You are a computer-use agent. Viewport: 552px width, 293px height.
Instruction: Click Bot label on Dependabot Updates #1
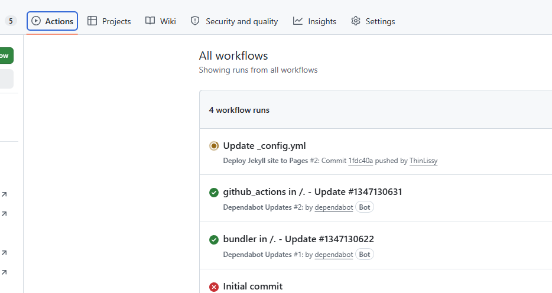(365, 255)
